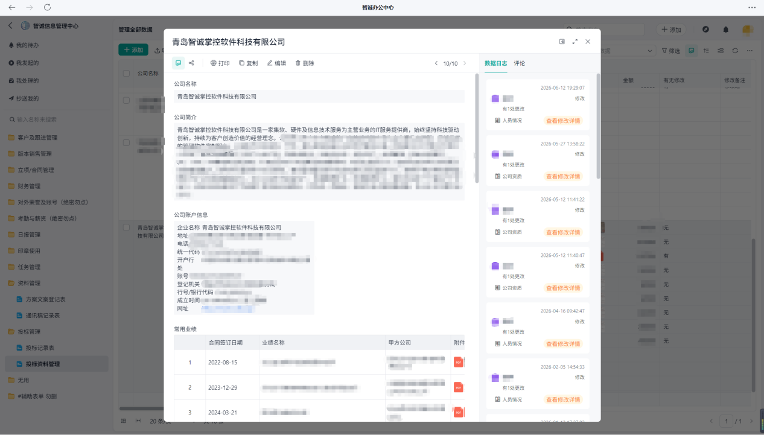Open the PDF attachment in row 2022-08-15
The height and width of the screenshot is (435, 764).
pyautogui.click(x=459, y=362)
